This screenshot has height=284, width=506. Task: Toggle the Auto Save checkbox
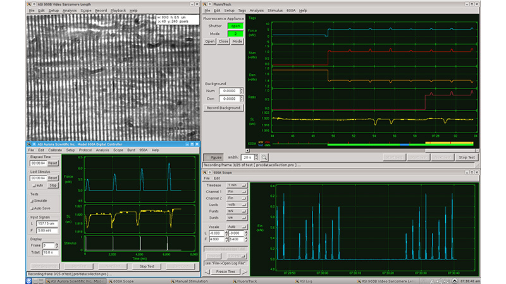point(32,209)
